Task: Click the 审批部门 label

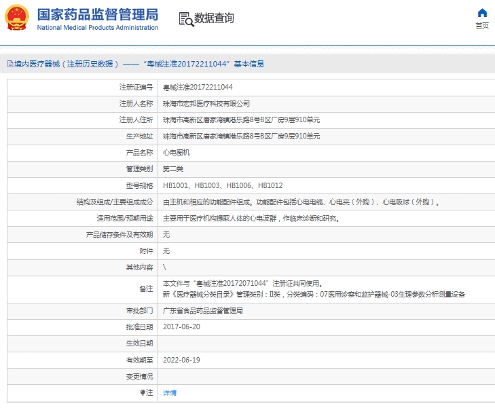Action: point(139,311)
